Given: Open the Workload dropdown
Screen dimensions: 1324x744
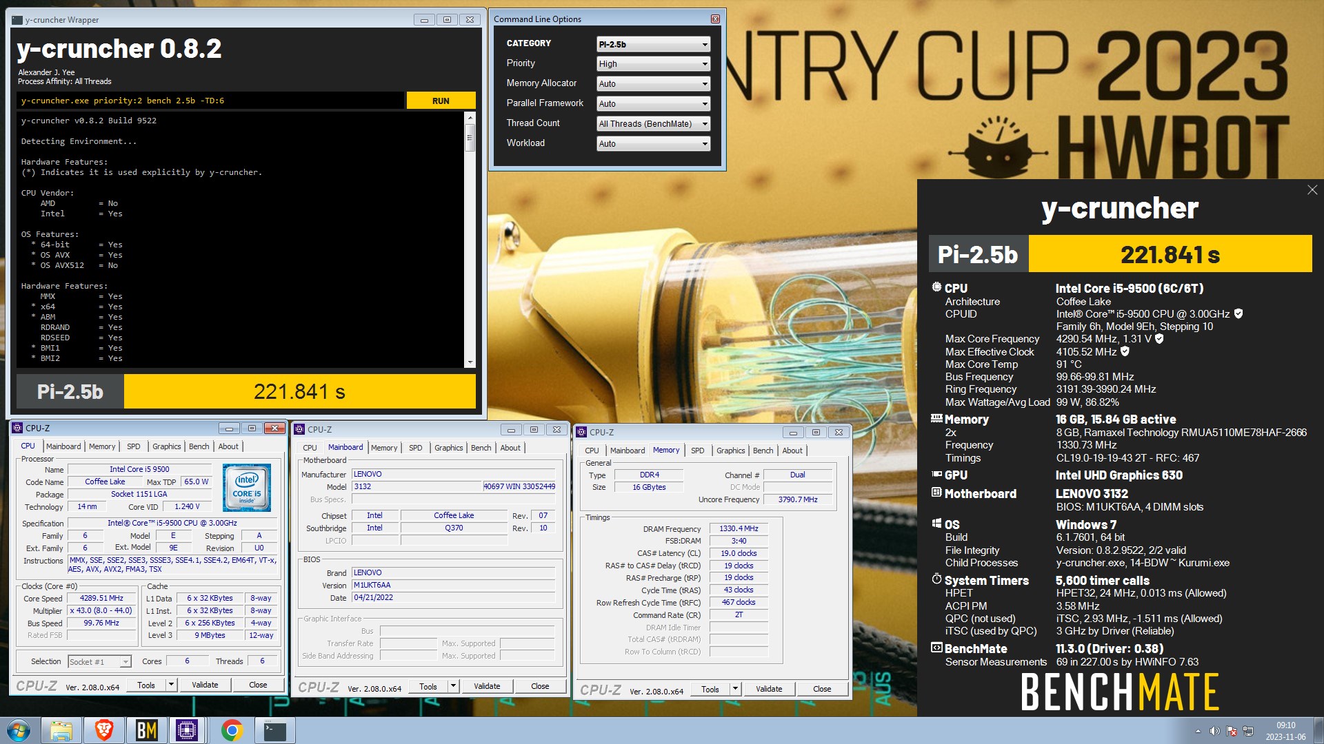Looking at the screenshot, I should point(653,144).
